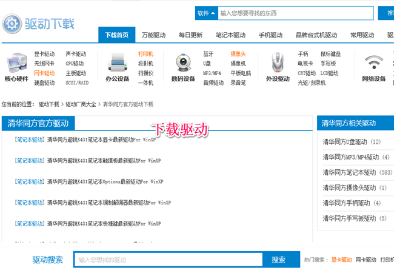Open 清华同方手柄驱动 (4) in sidebar
Viewport: 394px width, 273px height.
pyautogui.click(x=352, y=203)
